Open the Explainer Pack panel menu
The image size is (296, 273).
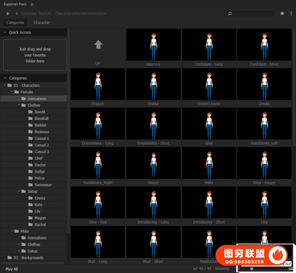click(32, 3)
